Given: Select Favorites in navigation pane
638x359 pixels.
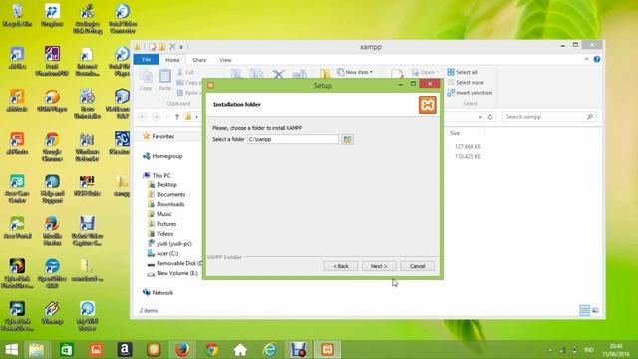Looking at the screenshot, I should 159,136.
